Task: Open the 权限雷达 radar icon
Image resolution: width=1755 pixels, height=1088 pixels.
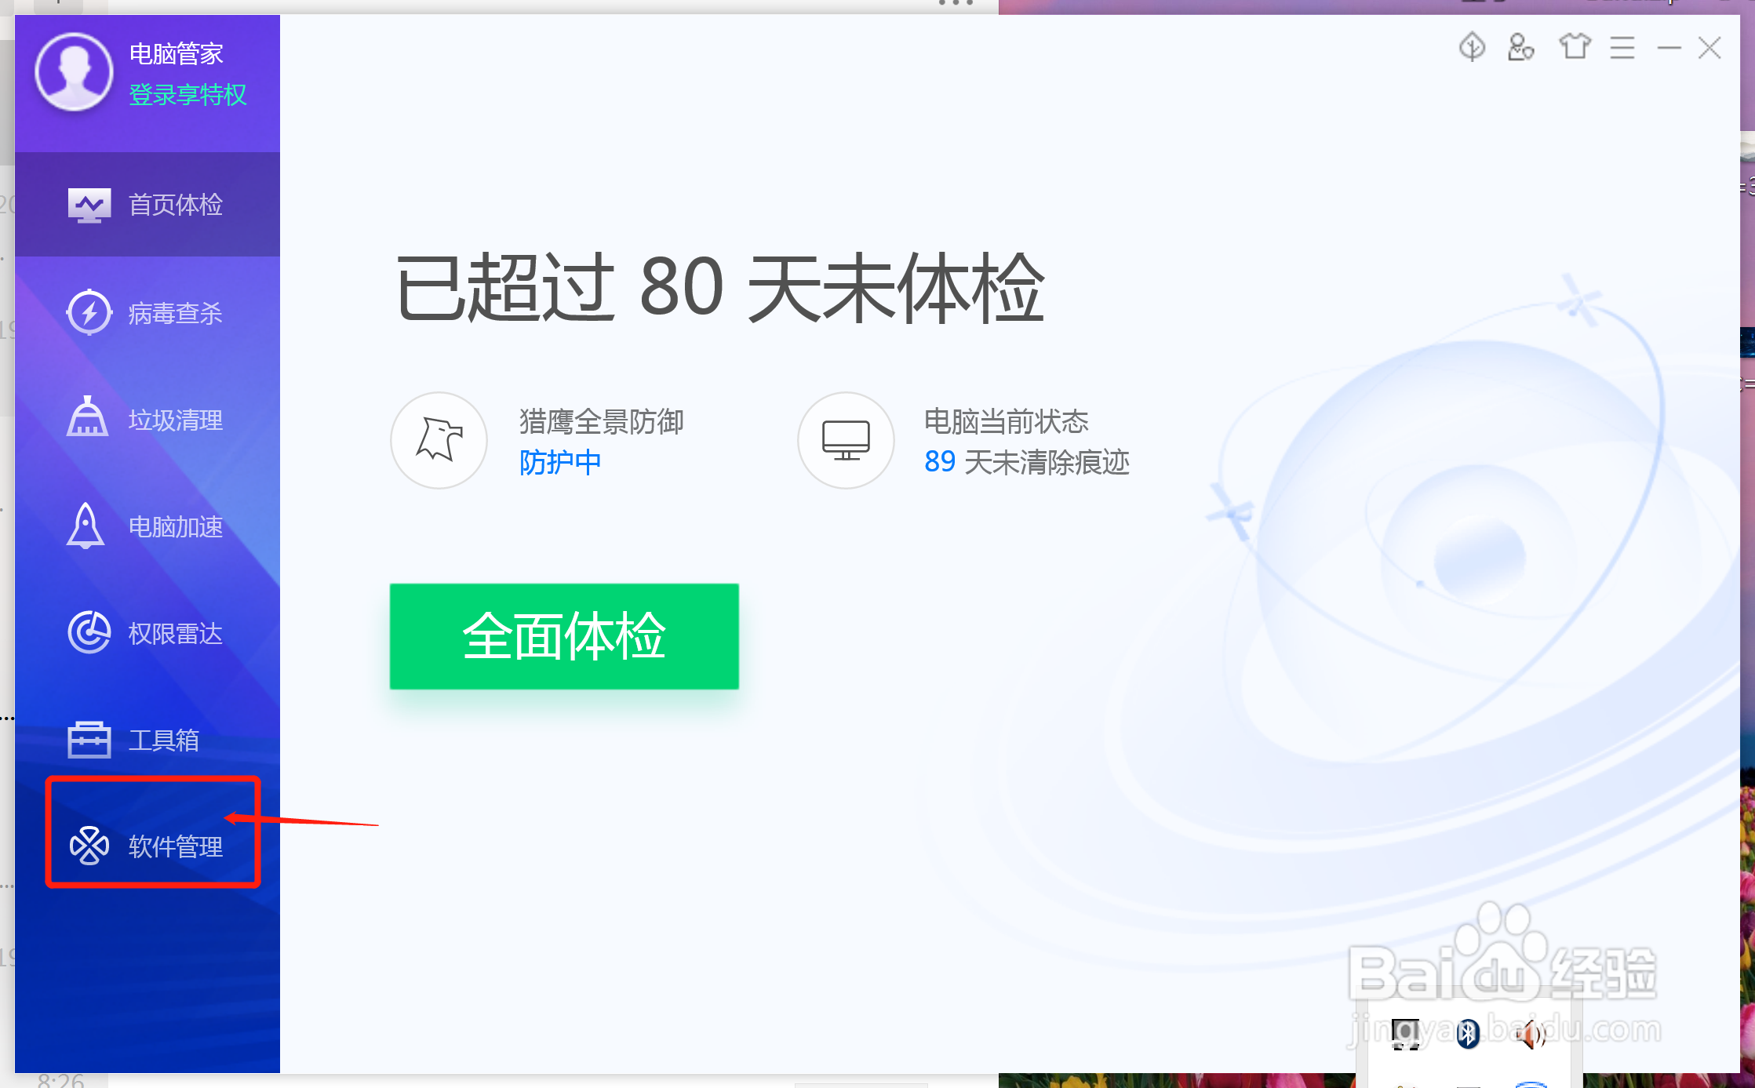Action: 89,632
